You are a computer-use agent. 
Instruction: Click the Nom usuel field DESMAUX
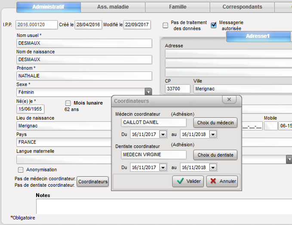(x=84, y=43)
